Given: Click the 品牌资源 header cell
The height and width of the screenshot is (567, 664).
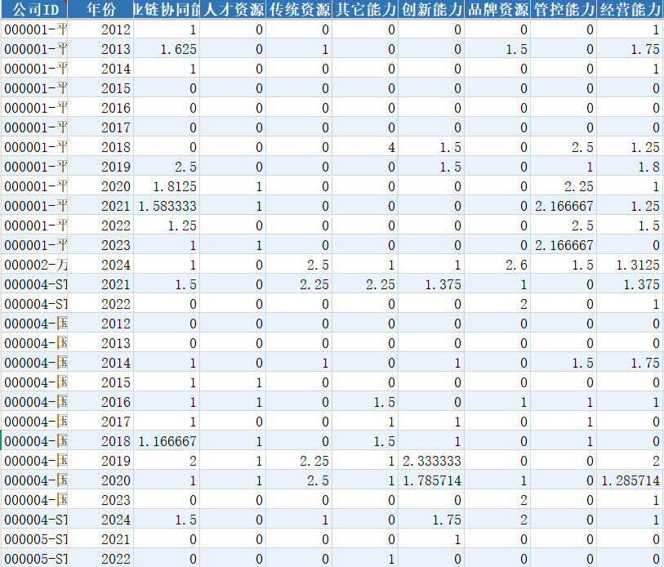Looking at the screenshot, I should pos(497,10).
